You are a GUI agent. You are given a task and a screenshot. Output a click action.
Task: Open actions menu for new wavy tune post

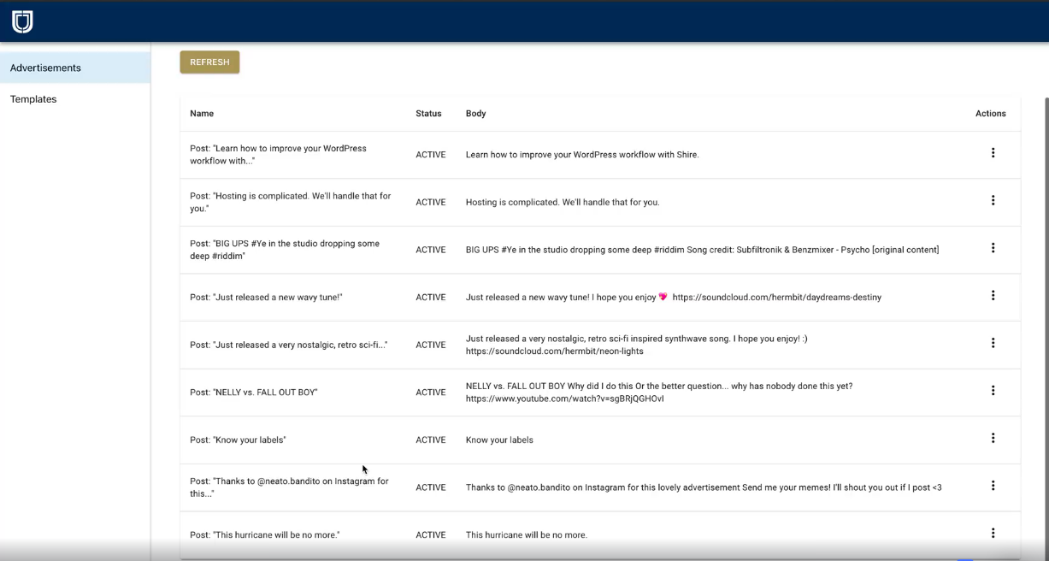pyautogui.click(x=993, y=295)
